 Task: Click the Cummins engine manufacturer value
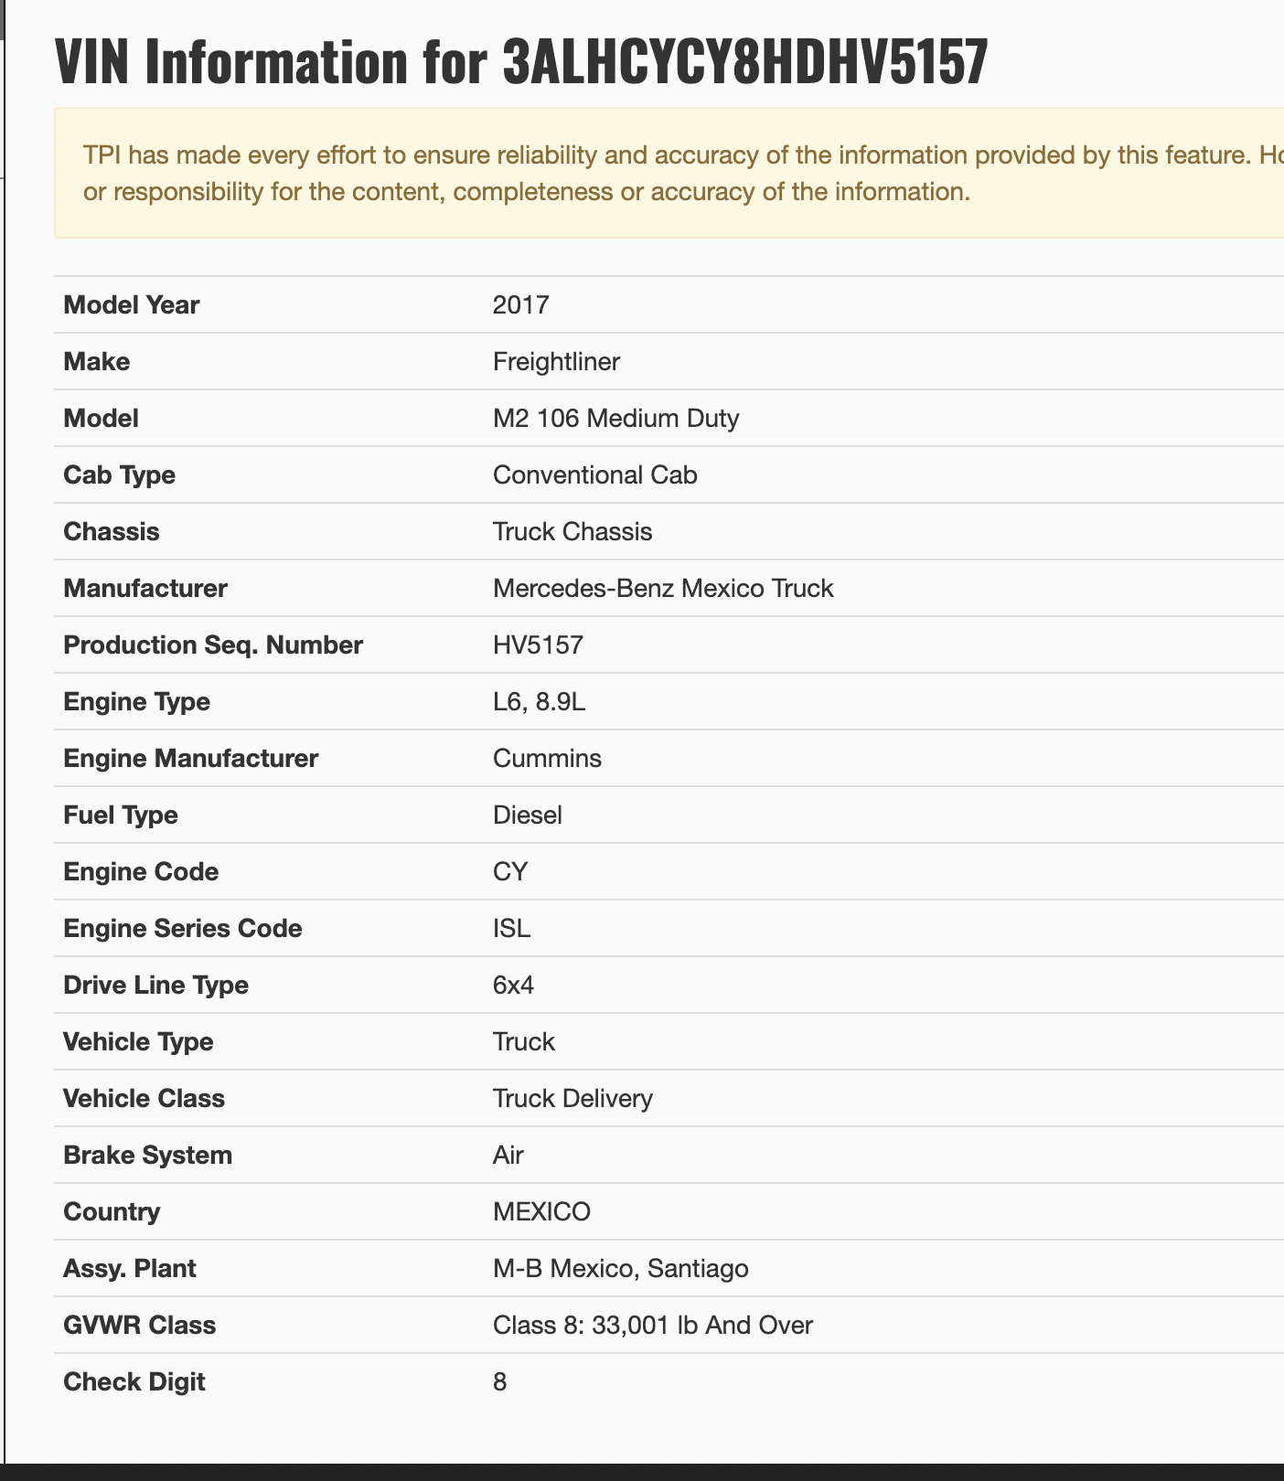[x=547, y=758]
